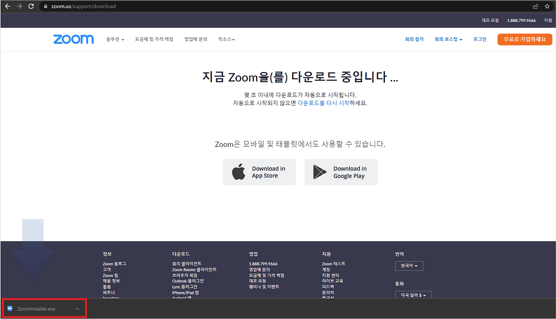Viewport: 556px width, 319px height.
Task: Open Zoom Rooms 클라이언트 footer link
Action: coord(194,269)
